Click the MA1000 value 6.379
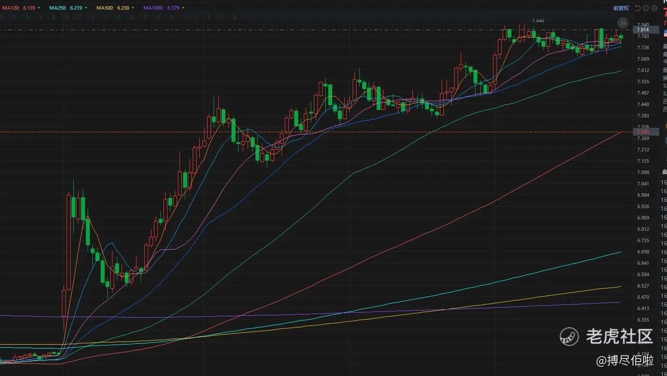 (173, 8)
